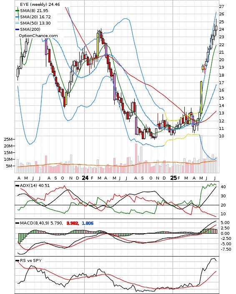Viewport: 236px width, 294px height.
Task: Click the blue MACD histogram value 1.806
Action: [88, 223]
